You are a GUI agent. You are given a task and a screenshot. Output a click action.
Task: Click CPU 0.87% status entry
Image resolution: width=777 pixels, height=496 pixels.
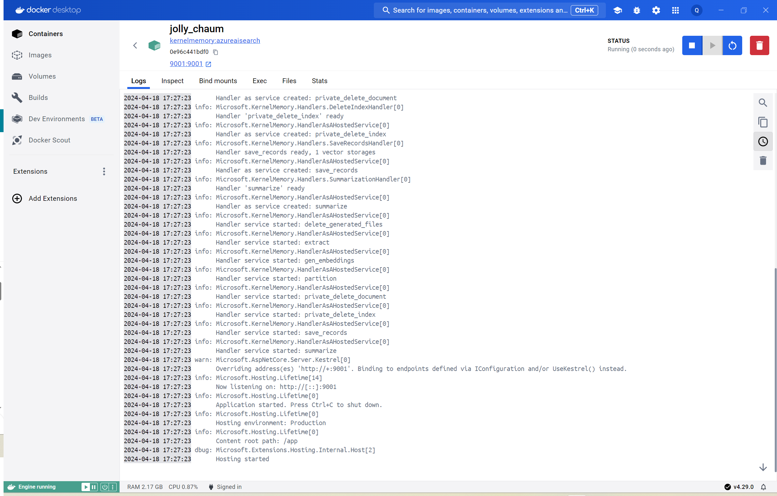point(183,487)
